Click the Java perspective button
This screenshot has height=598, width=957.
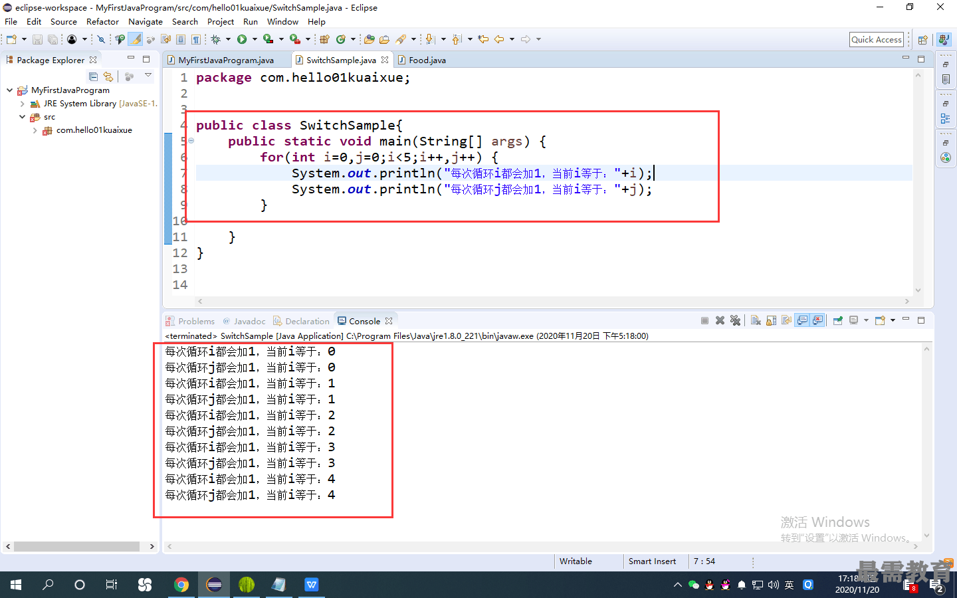[x=944, y=40]
